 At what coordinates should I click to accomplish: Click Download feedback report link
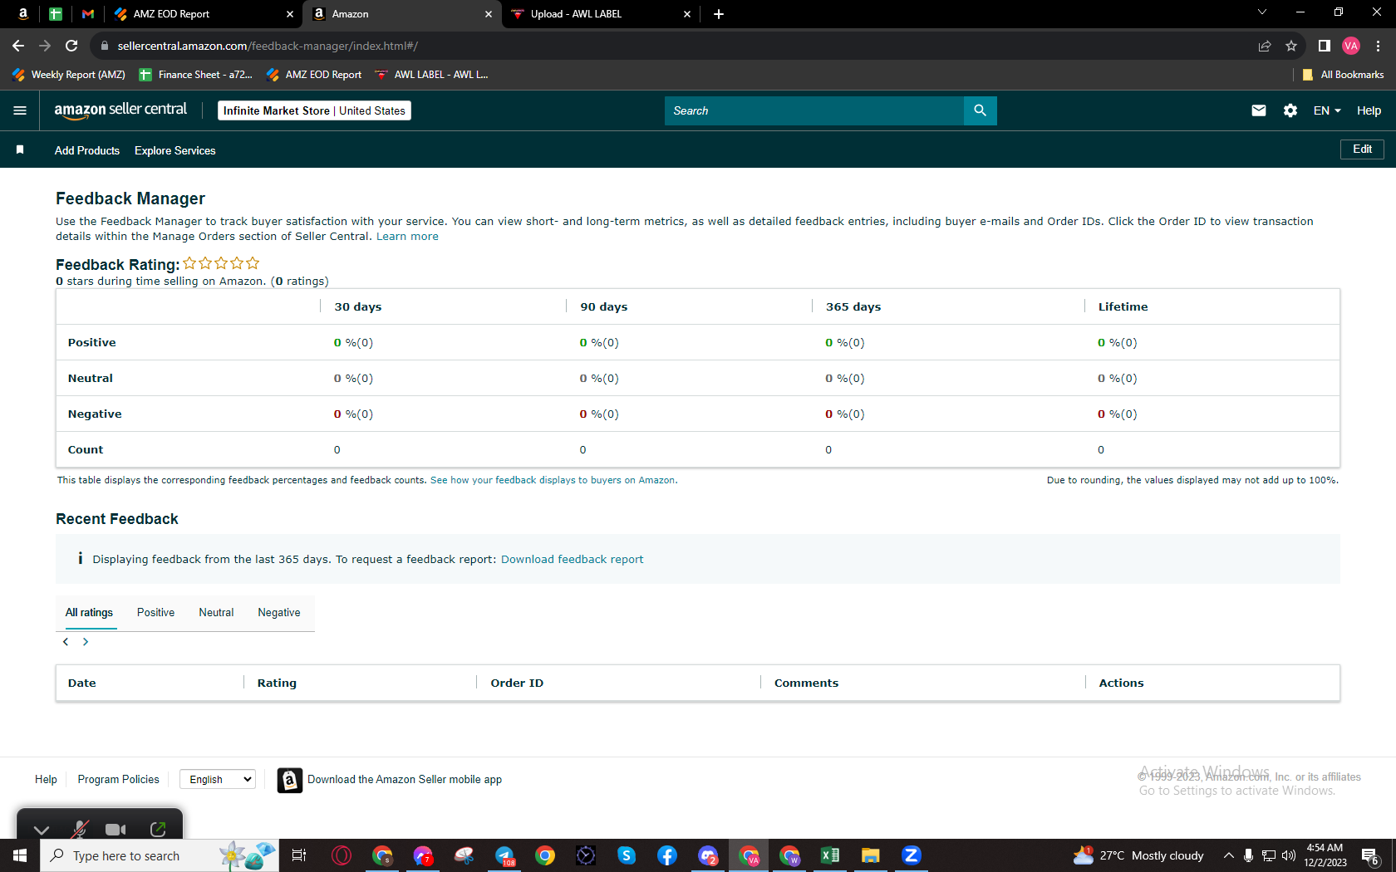click(x=573, y=560)
